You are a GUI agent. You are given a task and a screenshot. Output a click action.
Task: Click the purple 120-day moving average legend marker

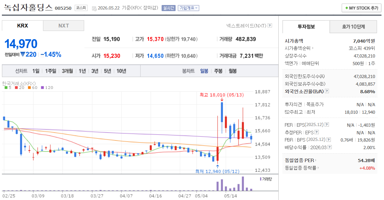[42, 88]
